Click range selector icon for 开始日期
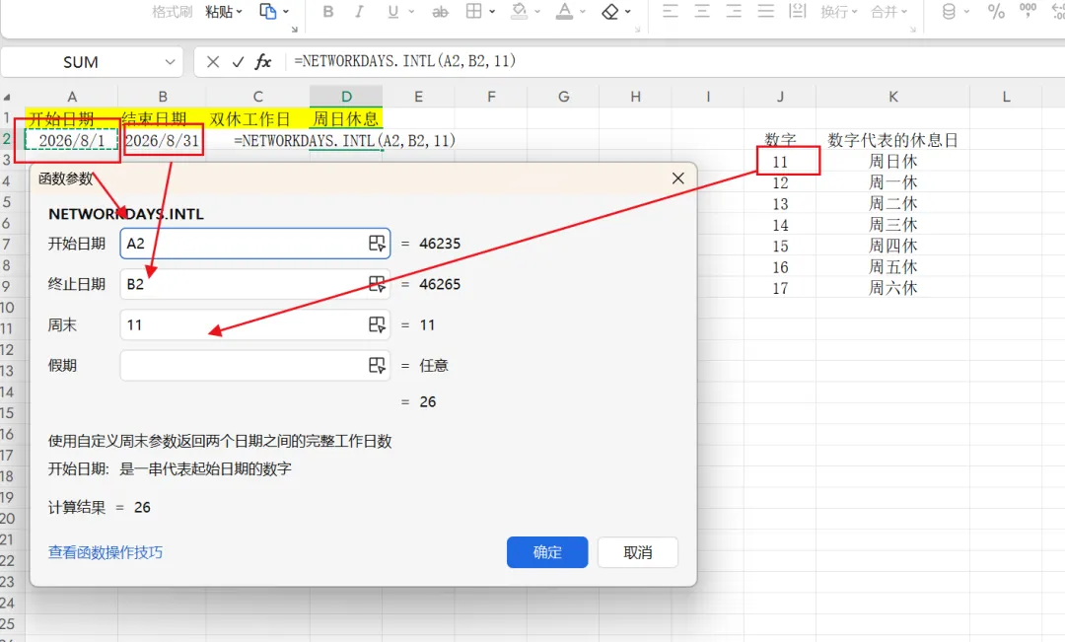 377,244
